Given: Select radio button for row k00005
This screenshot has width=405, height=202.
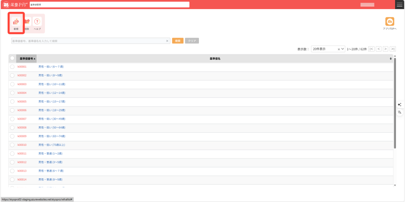Looking at the screenshot, I should [12, 101].
